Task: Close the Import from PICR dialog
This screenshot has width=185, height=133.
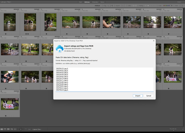Action: click(154, 41)
